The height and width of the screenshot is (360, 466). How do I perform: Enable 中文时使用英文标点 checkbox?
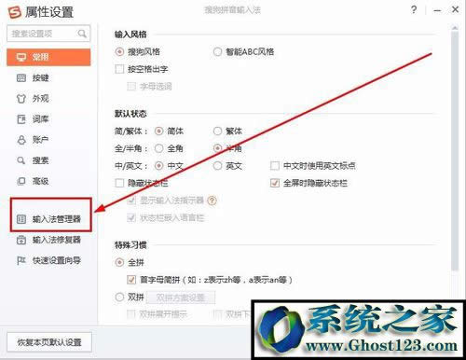tap(275, 166)
